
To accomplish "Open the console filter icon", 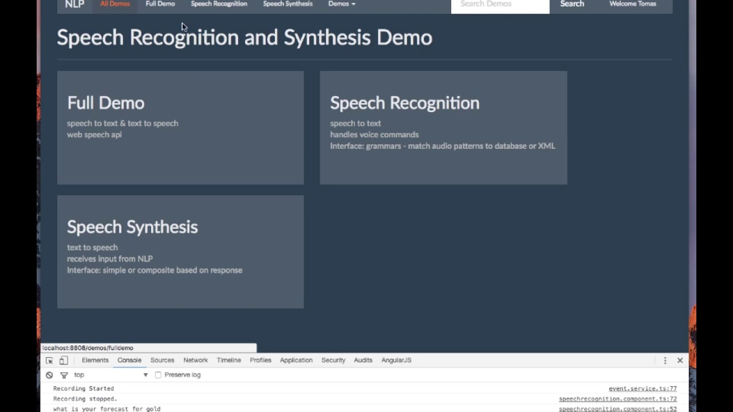I will point(64,375).
